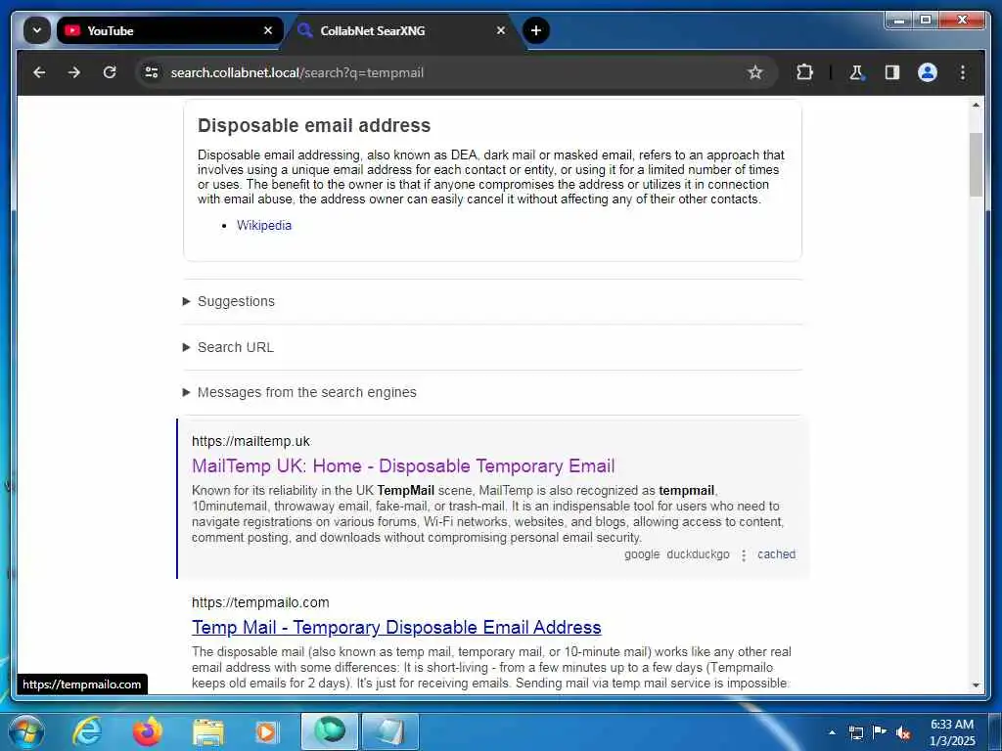Maximize the browser window
Viewport: 1002px width, 751px height.
pyautogui.click(x=925, y=21)
